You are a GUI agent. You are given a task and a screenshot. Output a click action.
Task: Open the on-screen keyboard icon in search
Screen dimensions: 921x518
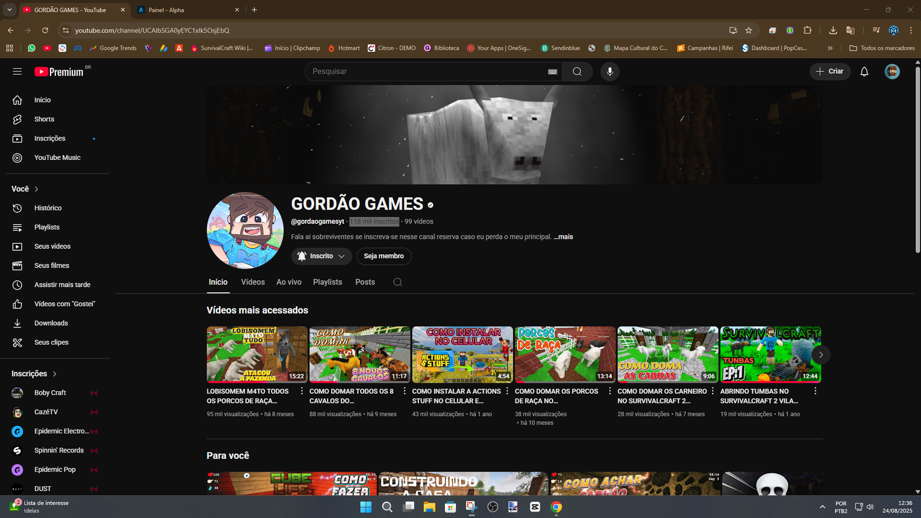click(x=553, y=71)
